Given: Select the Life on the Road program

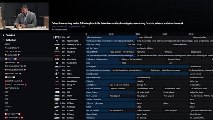Looking at the screenshot, I should (149, 92).
